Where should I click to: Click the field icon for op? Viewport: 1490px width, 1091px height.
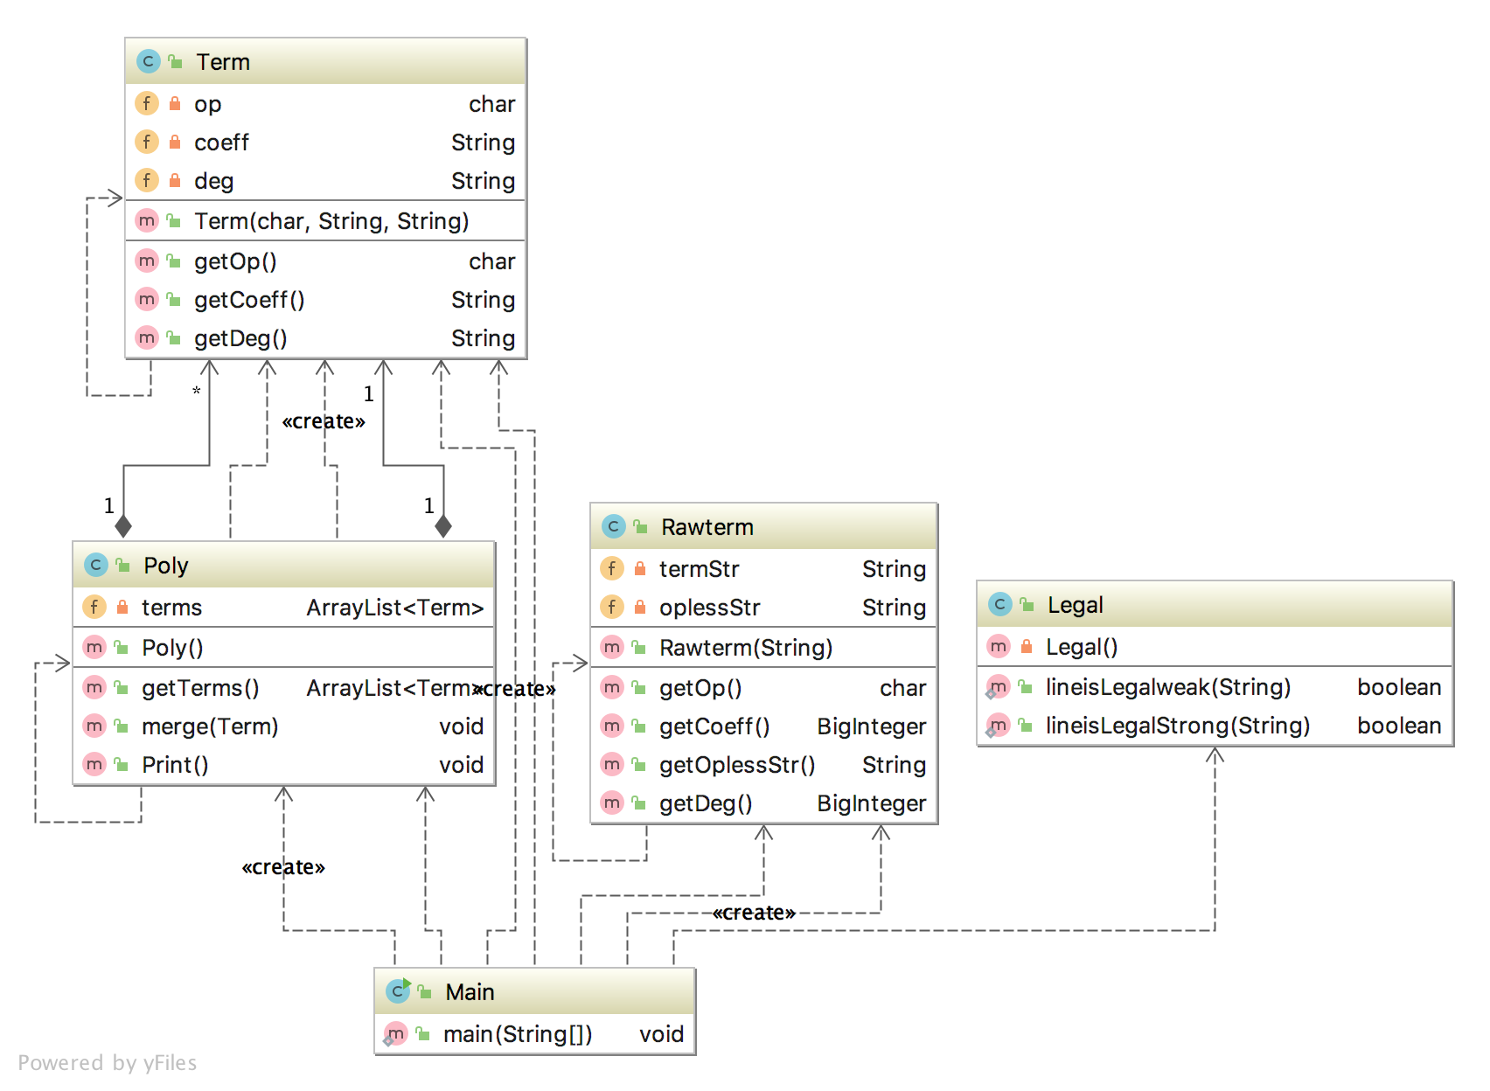146,103
